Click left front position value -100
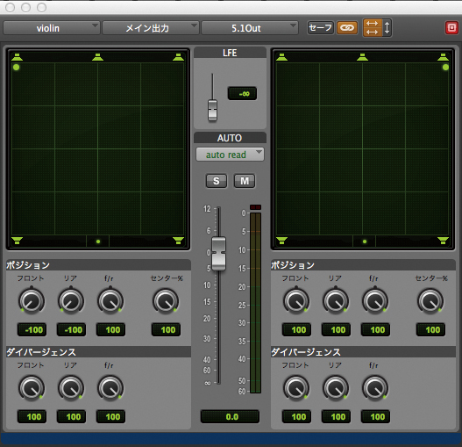Screen dimensions: 462x447 (x=32, y=330)
